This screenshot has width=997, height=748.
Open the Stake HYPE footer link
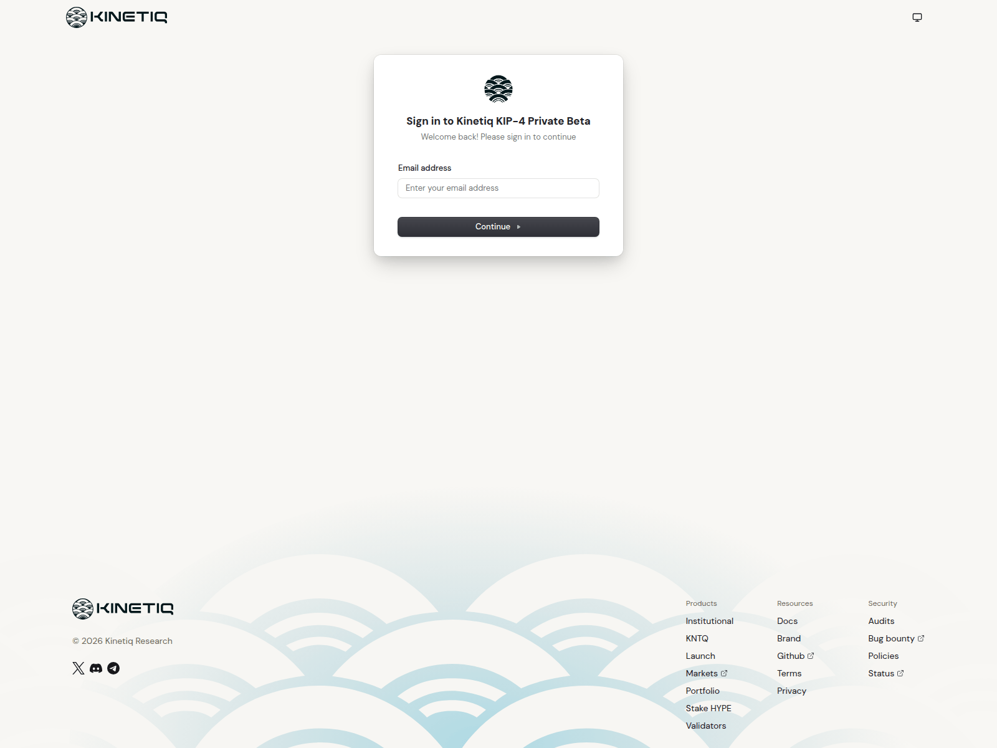pos(708,708)
